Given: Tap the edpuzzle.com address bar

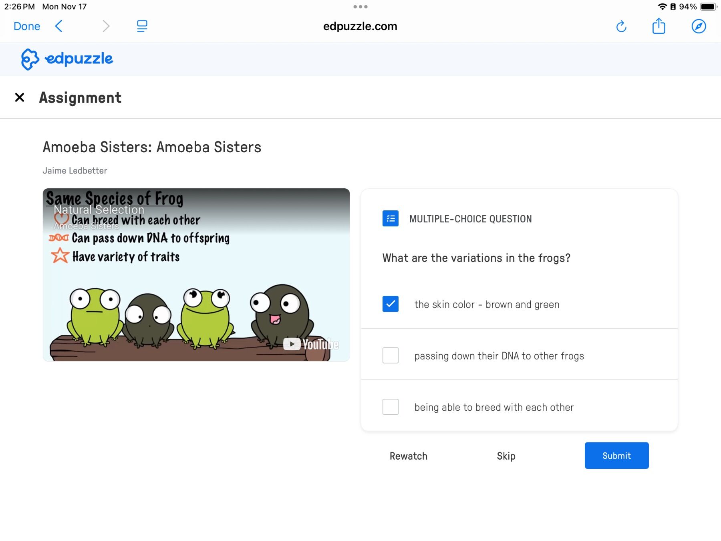Looking at the screenshot, I should point(360,26).
